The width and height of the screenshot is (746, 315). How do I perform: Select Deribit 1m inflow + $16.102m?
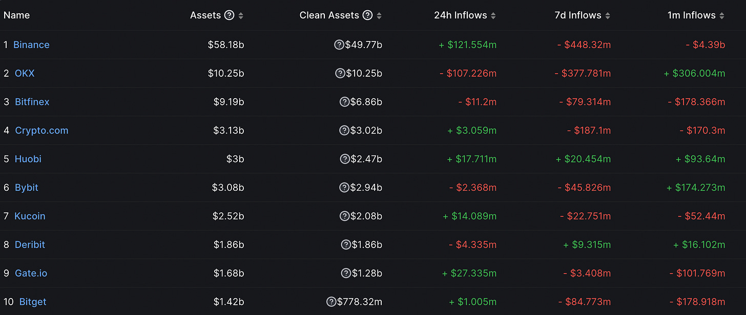click(x=699, y=245)
